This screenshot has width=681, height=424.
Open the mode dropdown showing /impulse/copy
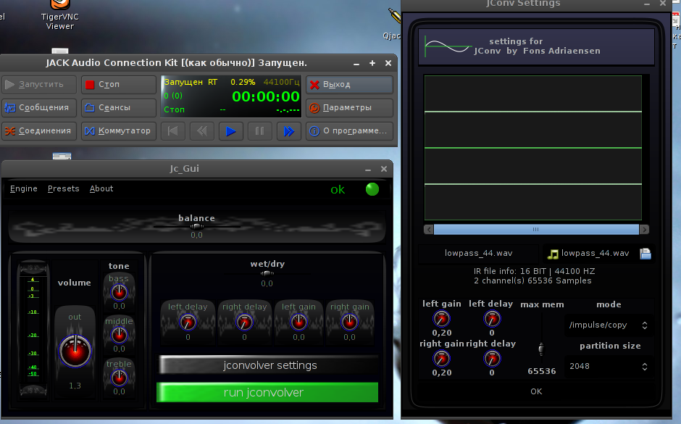pos(608,325)
